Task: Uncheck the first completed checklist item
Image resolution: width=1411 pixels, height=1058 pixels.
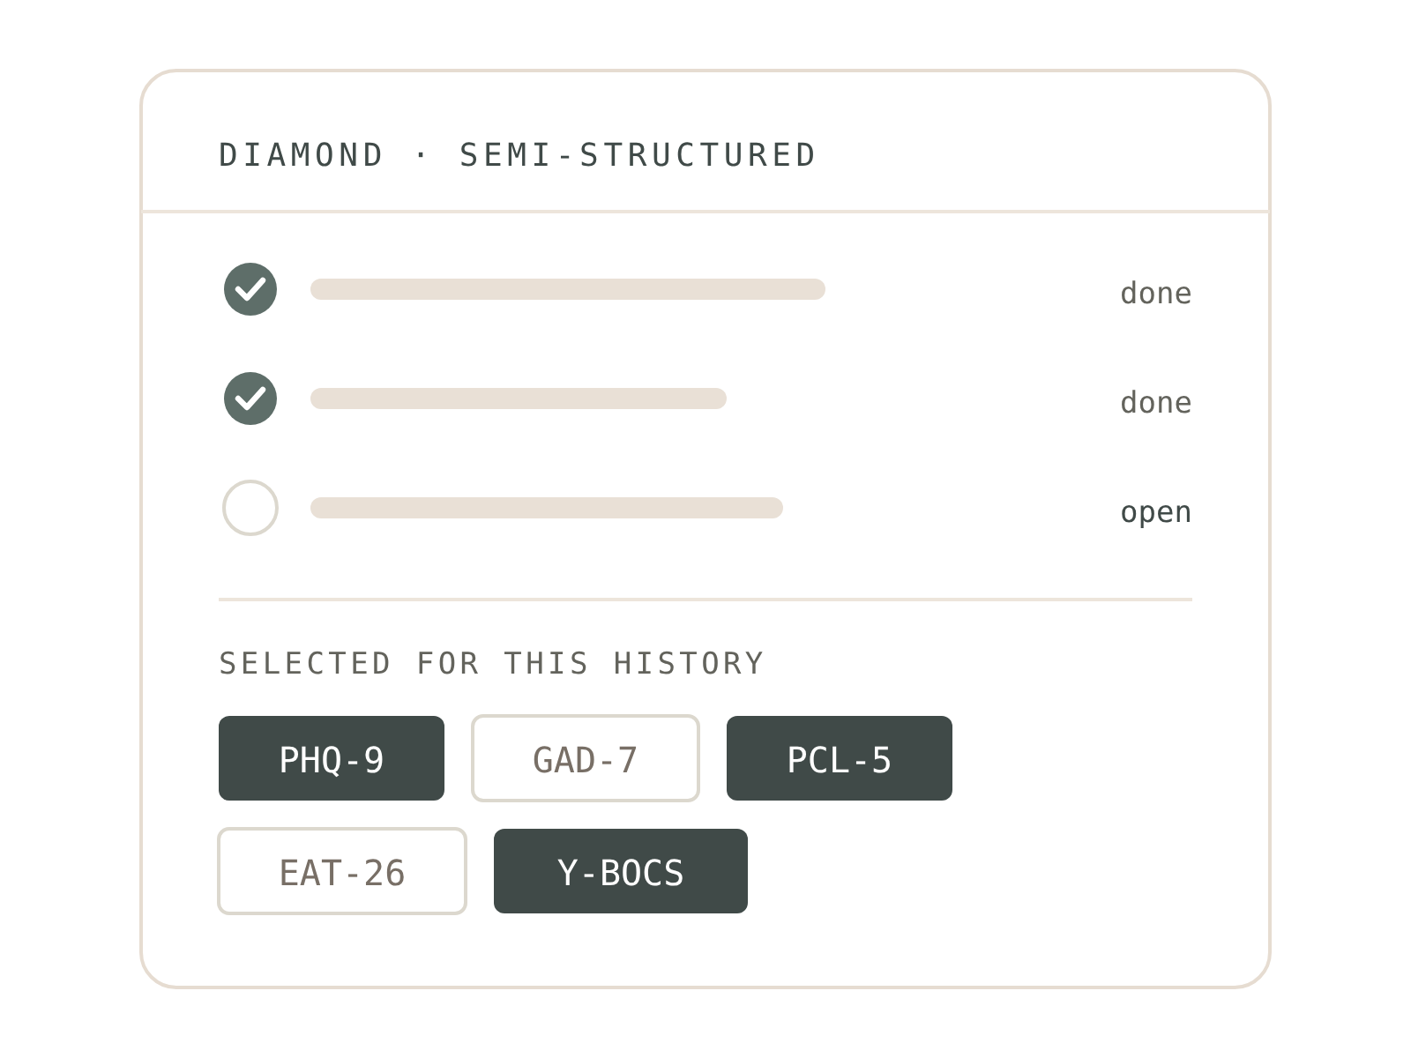Action: (250, 289)
